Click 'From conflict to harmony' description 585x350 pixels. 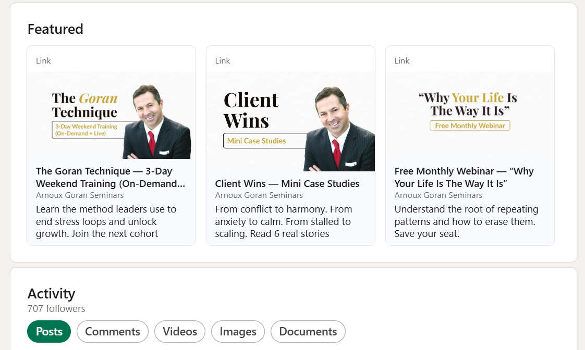(x=284, y=221)
